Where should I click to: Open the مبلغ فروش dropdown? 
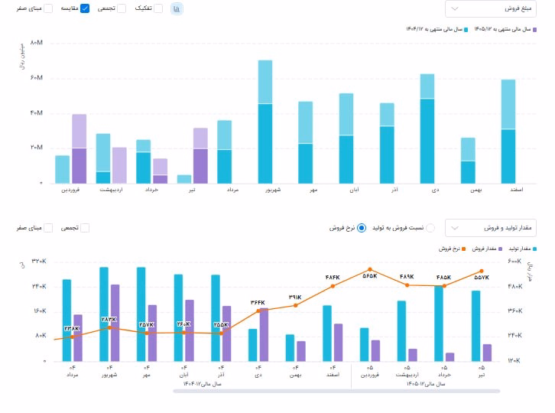(491, 8)
